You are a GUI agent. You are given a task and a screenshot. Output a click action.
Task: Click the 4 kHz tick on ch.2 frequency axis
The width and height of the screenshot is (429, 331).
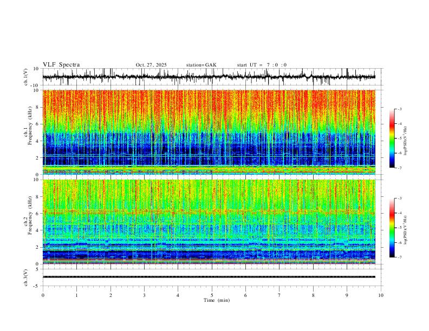click(37, 230)
